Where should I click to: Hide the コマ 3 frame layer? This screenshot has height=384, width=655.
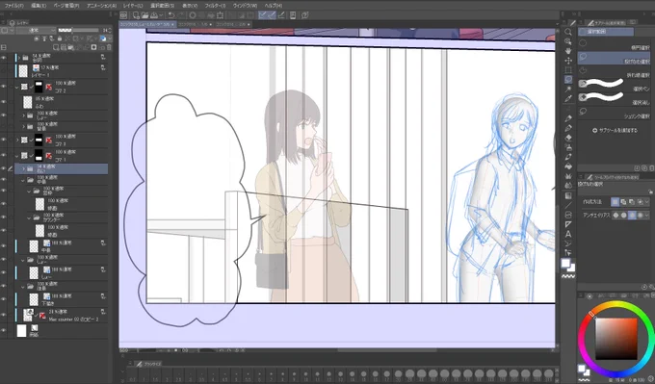(x=4, y=140)
